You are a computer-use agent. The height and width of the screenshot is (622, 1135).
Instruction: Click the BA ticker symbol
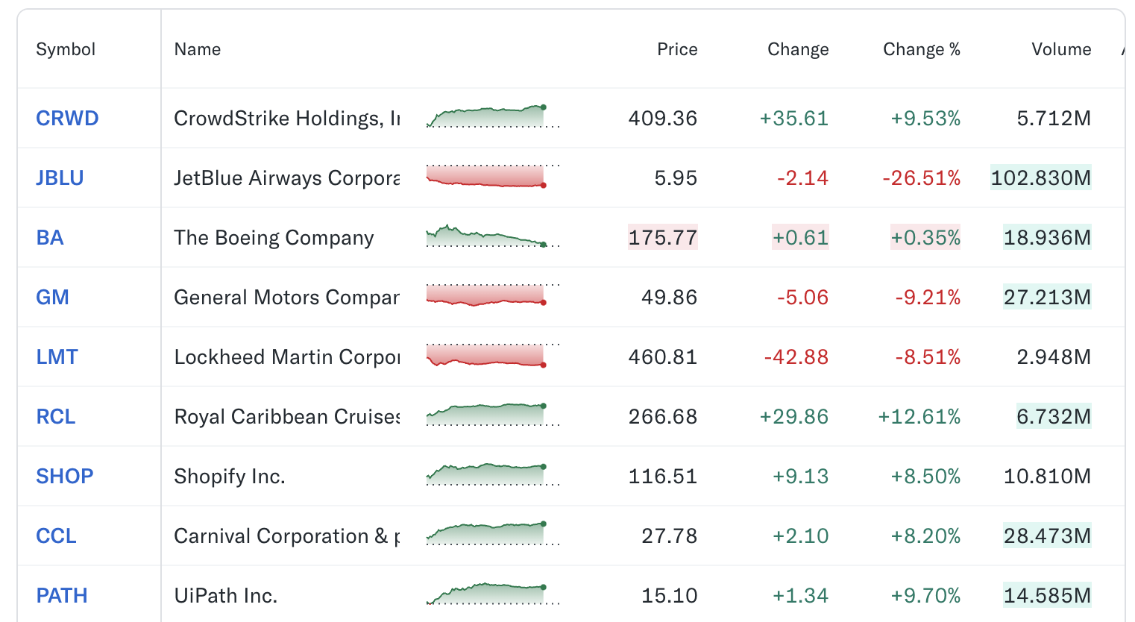pyautogui.click(x=50, y=238)
